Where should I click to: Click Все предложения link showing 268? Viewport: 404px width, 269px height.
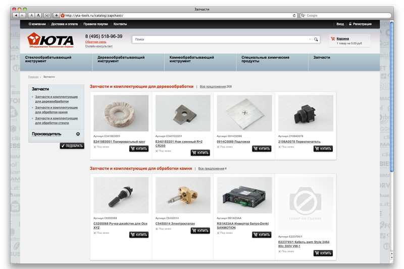click(213, 87)
